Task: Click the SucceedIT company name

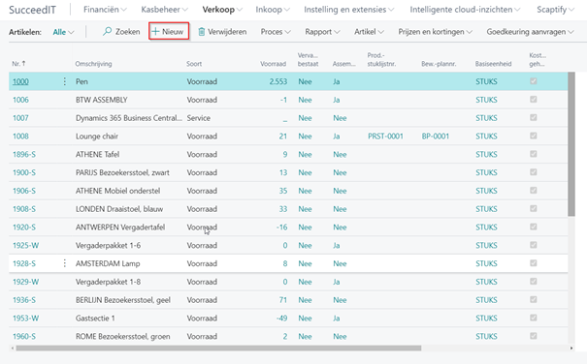Action: point(32,10)
